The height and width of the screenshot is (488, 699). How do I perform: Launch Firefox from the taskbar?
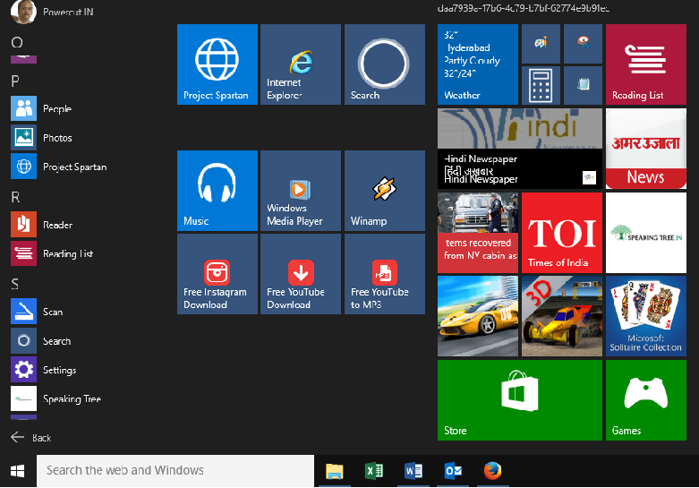tap(492, 471)
